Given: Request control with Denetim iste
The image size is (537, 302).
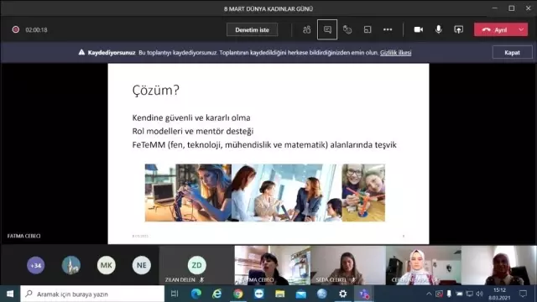Looking at the screenshot, I should point(252,30).
